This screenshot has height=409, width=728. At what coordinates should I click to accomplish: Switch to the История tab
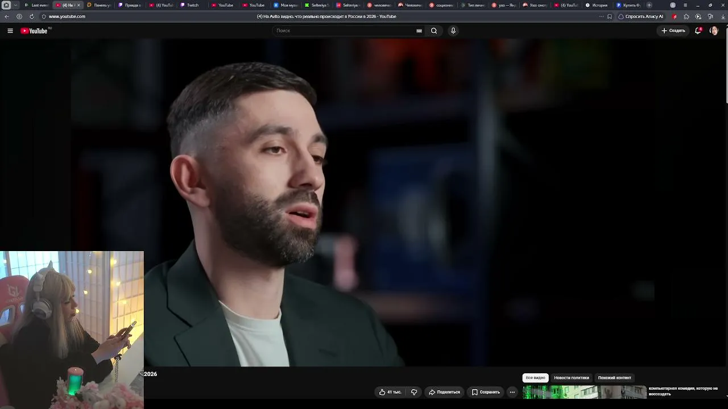[597, 5]
